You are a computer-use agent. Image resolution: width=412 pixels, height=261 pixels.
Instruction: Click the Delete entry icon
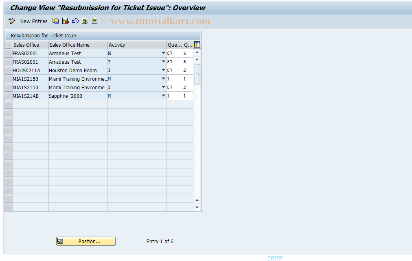point(65,21)
